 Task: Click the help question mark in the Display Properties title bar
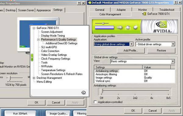79,3
